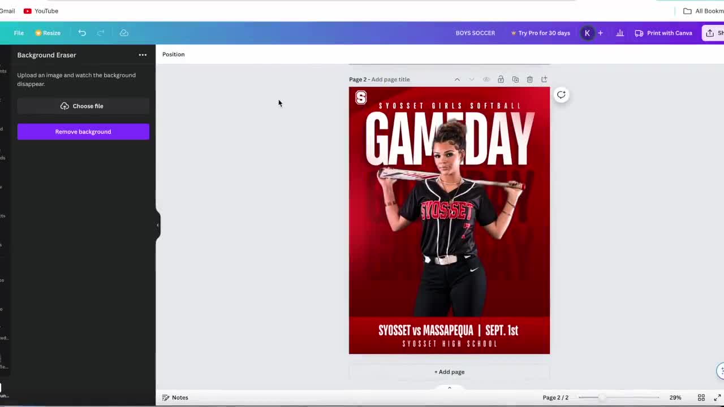Expand the page thumbnails bar chevron
Viewport: 724px width, 407px height.
coord(450,387)
